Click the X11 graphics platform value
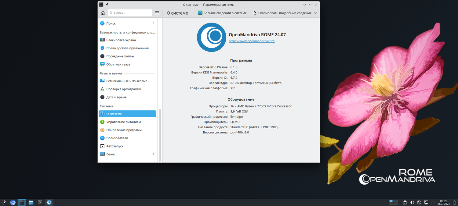Screen dimensions: 458x206 point(233,88)
